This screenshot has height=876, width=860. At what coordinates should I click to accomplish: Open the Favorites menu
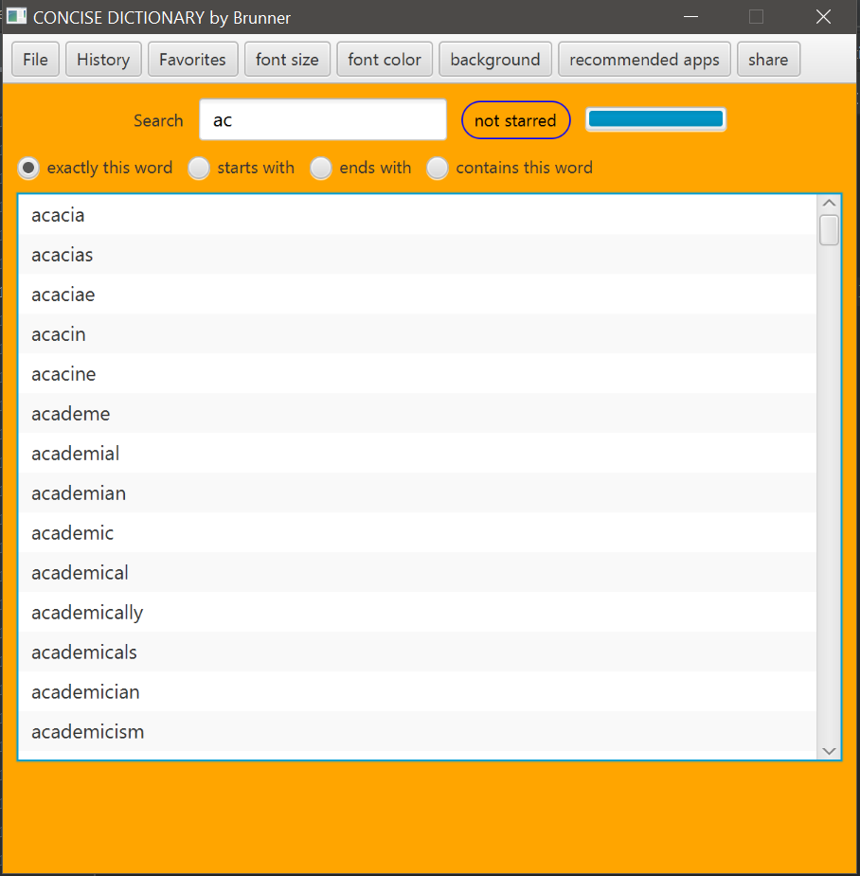[x=193, y=60]
